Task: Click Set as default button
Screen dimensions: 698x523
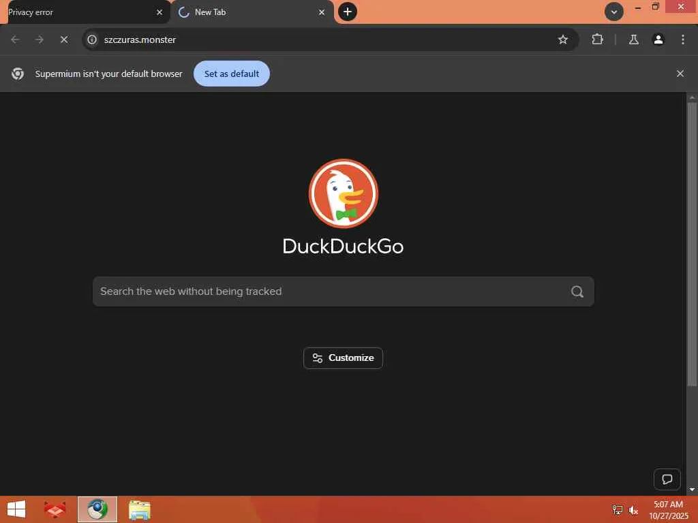Action: pyautogui.click(x=232, y=74)
